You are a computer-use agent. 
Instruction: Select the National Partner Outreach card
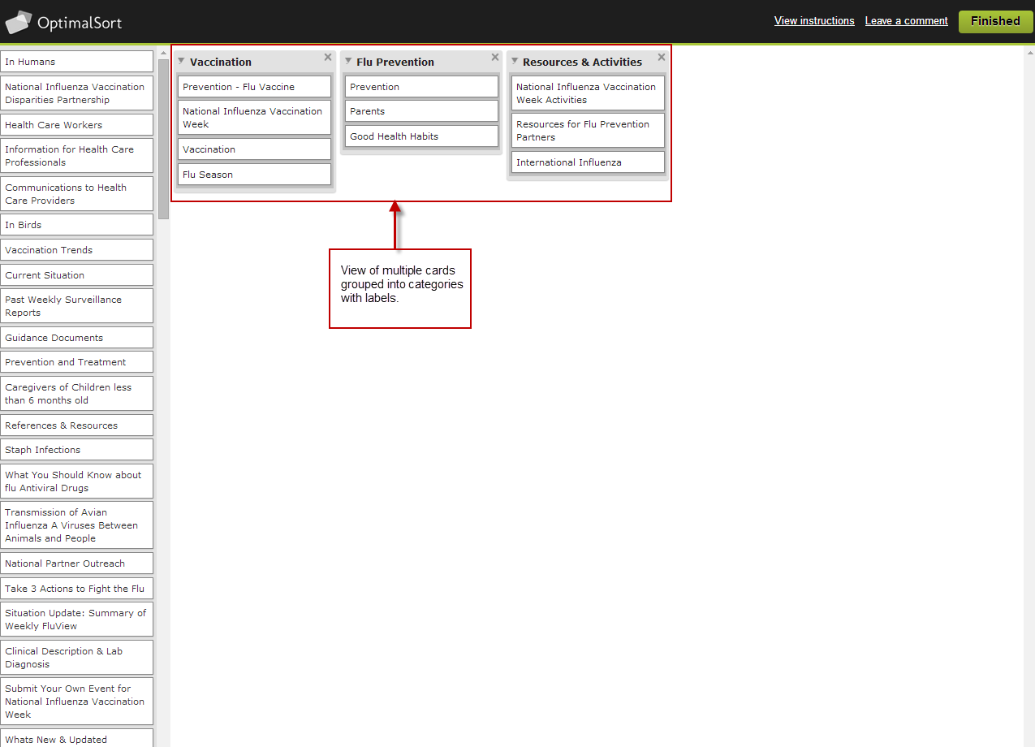click(x=76, y=563)
